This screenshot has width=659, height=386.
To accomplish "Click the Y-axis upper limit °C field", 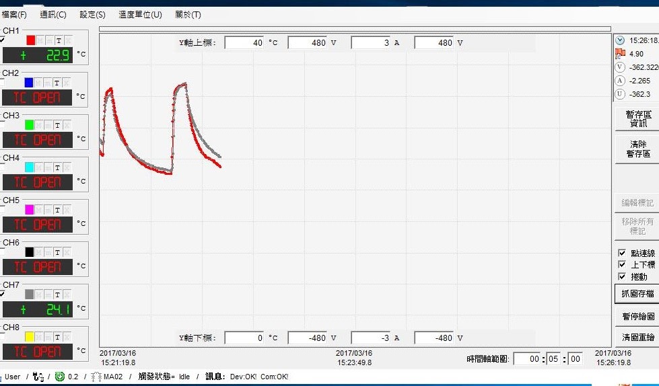I will (244, 43).
